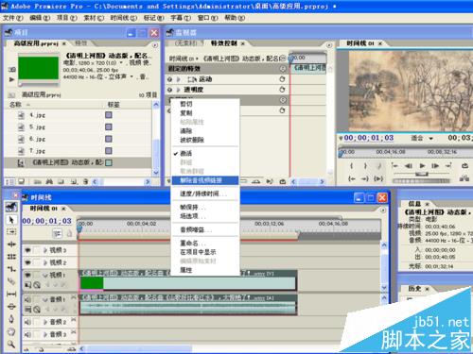Switch to the 历史 panel tab
This screenshot has width=473, height=354.
pos(414,288)
